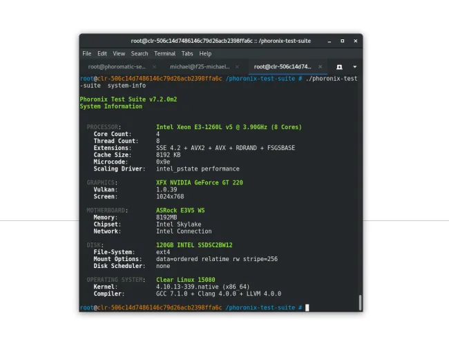Screen dimensions: 449x344
Task: Click 'ASRock E3V5 WS' text
Action: click(180, 210)
